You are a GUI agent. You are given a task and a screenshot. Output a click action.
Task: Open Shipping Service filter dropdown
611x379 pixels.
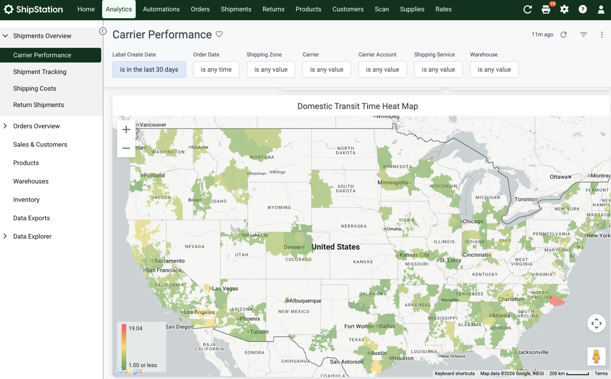(x=438, y=69)
